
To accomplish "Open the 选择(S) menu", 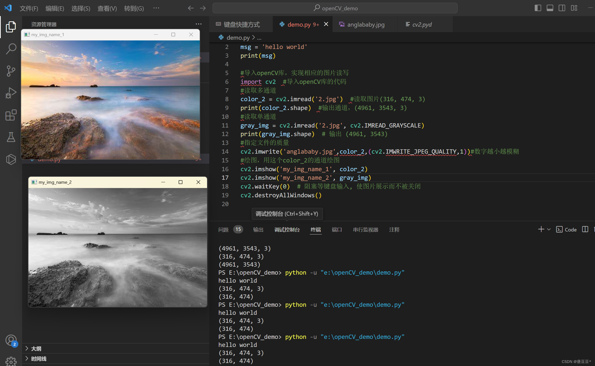I will [81, 8].
